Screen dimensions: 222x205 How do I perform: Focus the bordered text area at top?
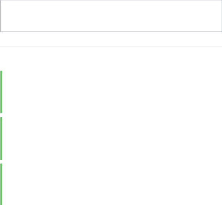(111, 16)
